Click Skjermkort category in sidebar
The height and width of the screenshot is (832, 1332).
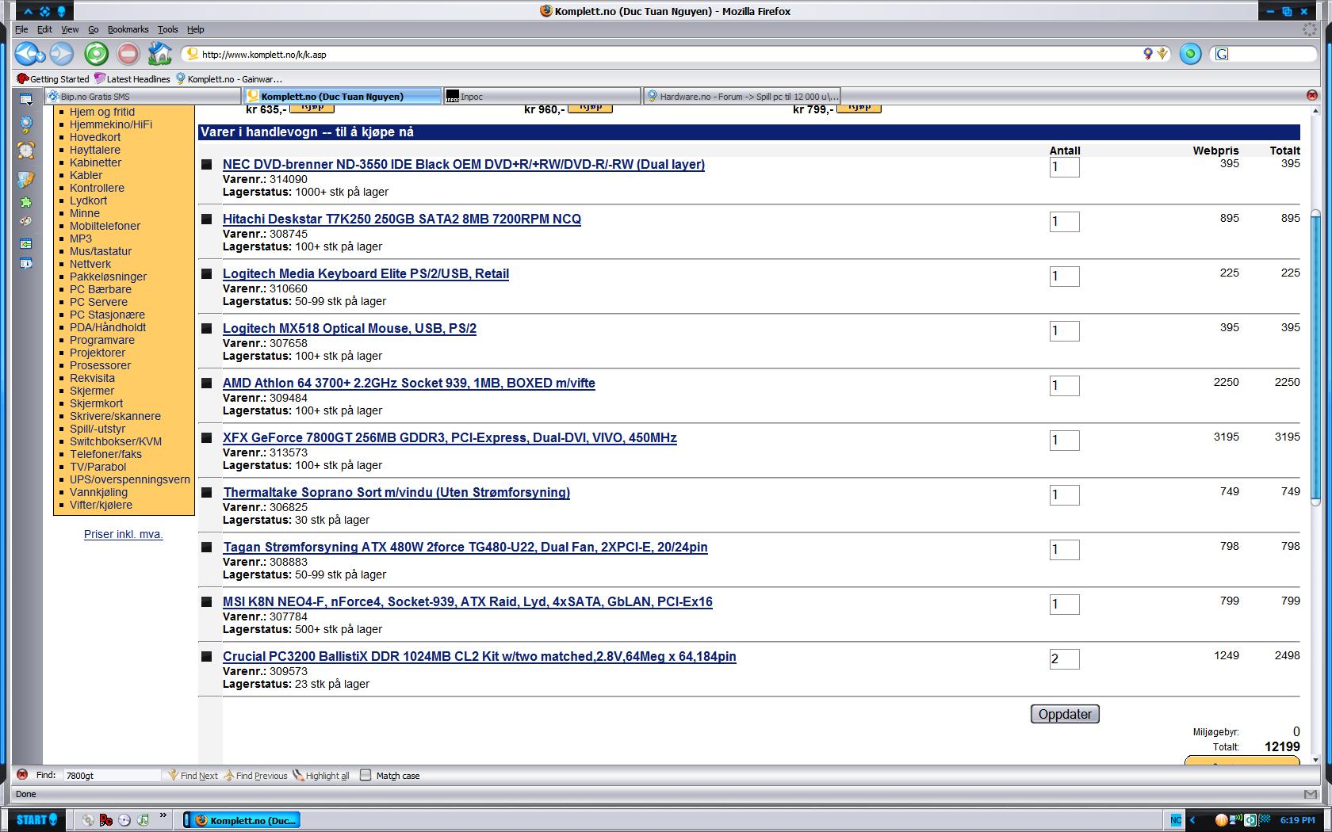click(x=96, y=403)
